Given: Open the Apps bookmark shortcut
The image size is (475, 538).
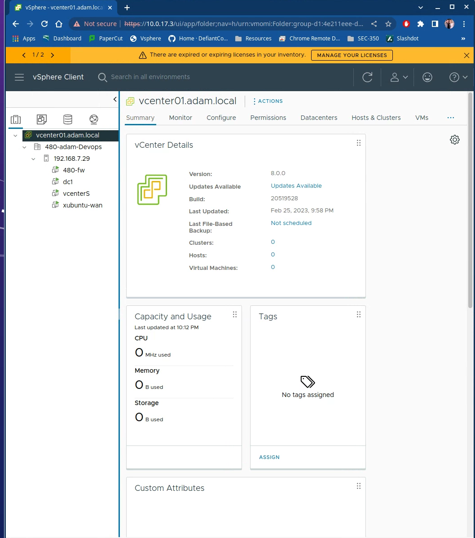Looking at the screenshot, I should pyautogui.click(x=24, y=39).
